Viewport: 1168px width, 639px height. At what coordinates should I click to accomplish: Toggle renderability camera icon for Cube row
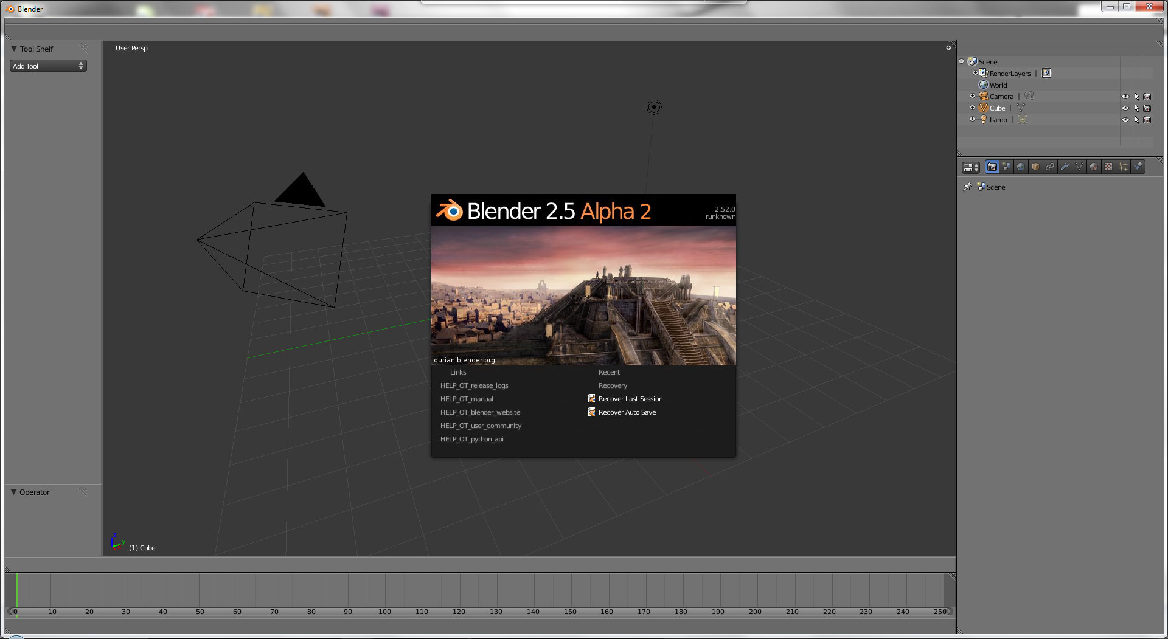coord(1147,108)
